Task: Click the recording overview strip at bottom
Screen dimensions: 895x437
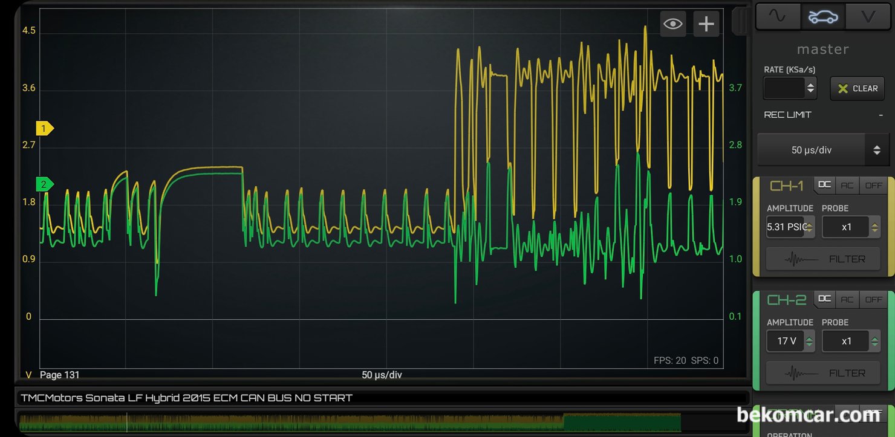Action: 350,422
